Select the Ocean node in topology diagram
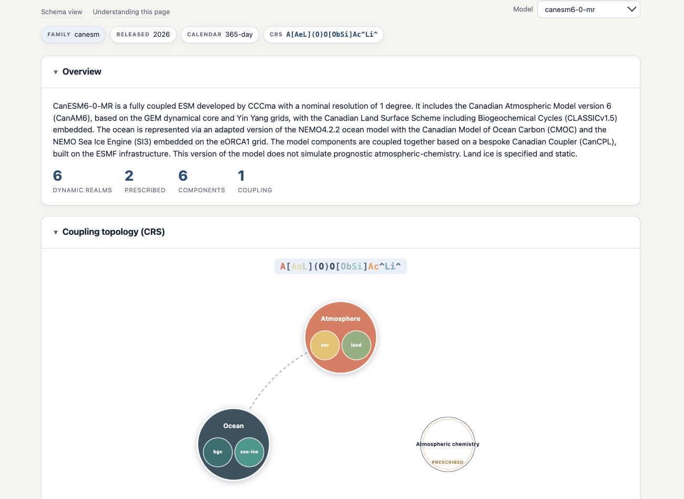This screenshot has height=499, width=684. pos(233,425)
